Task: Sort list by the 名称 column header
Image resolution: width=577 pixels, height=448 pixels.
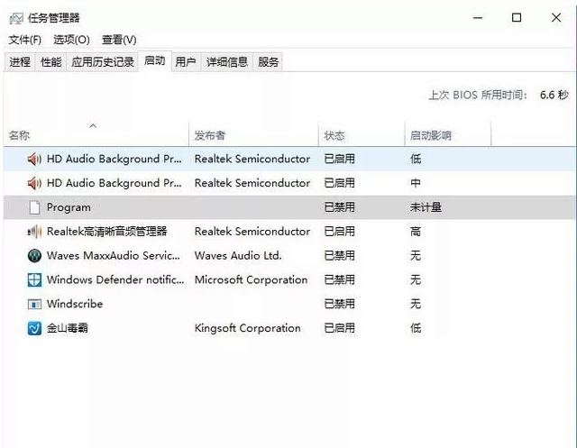Action: [20, 136]
